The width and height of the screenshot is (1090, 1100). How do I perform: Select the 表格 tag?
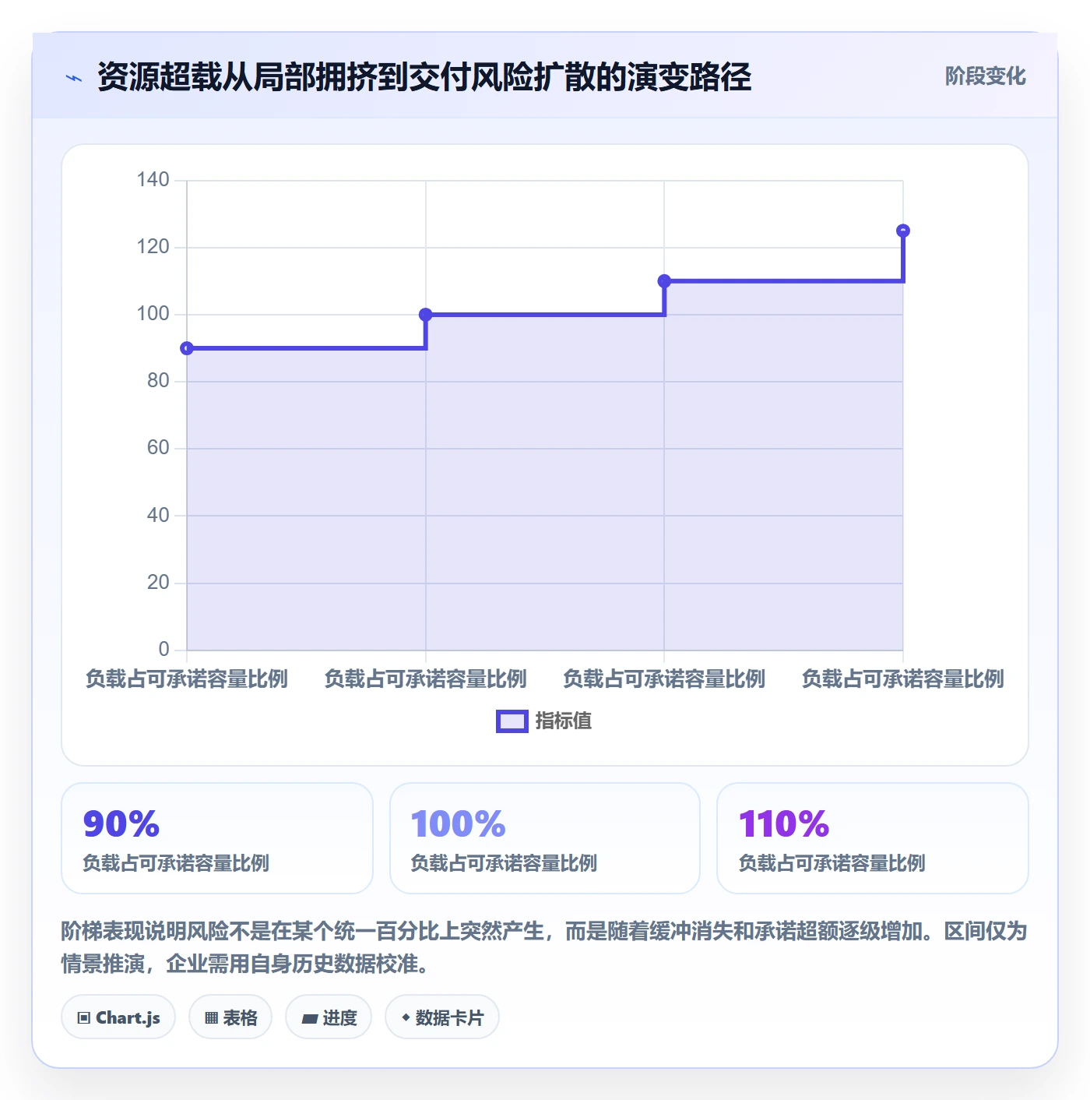[x=230, y=1017]
